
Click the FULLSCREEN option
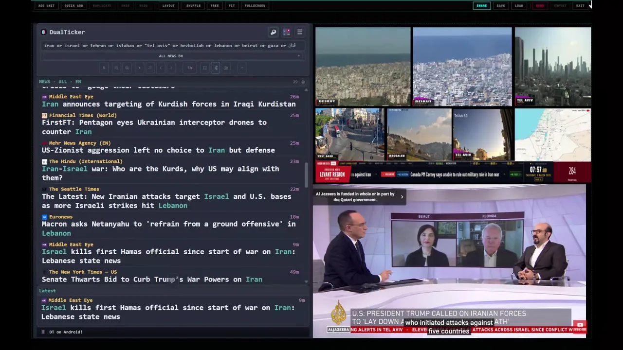coord(255,6)
